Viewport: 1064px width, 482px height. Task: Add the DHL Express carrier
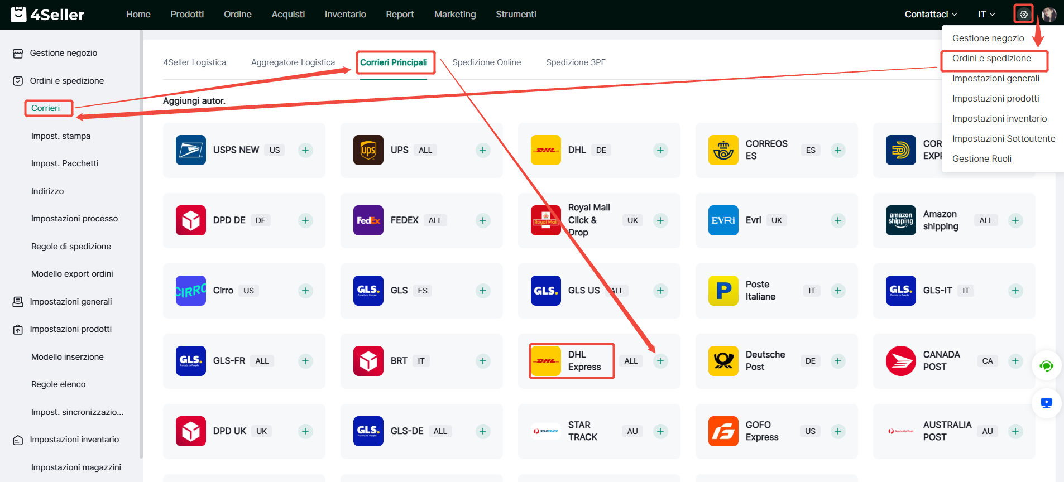(x=660, y=361)
